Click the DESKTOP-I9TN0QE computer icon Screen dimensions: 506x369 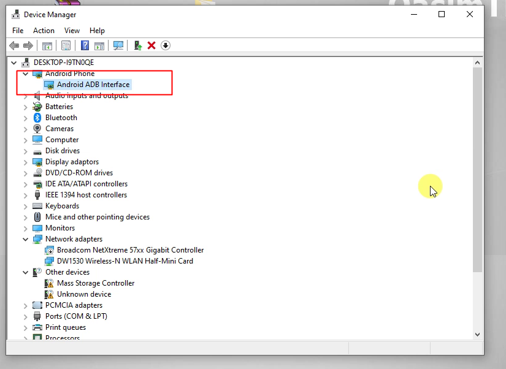pyautogui.click(x=26, y=63)
